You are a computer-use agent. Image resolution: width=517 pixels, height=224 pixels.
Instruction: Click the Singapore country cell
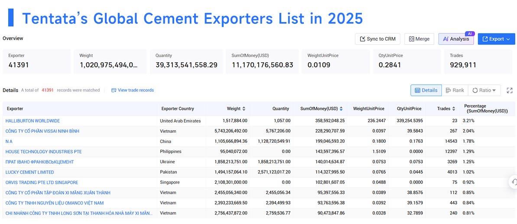tap(170, 182)
